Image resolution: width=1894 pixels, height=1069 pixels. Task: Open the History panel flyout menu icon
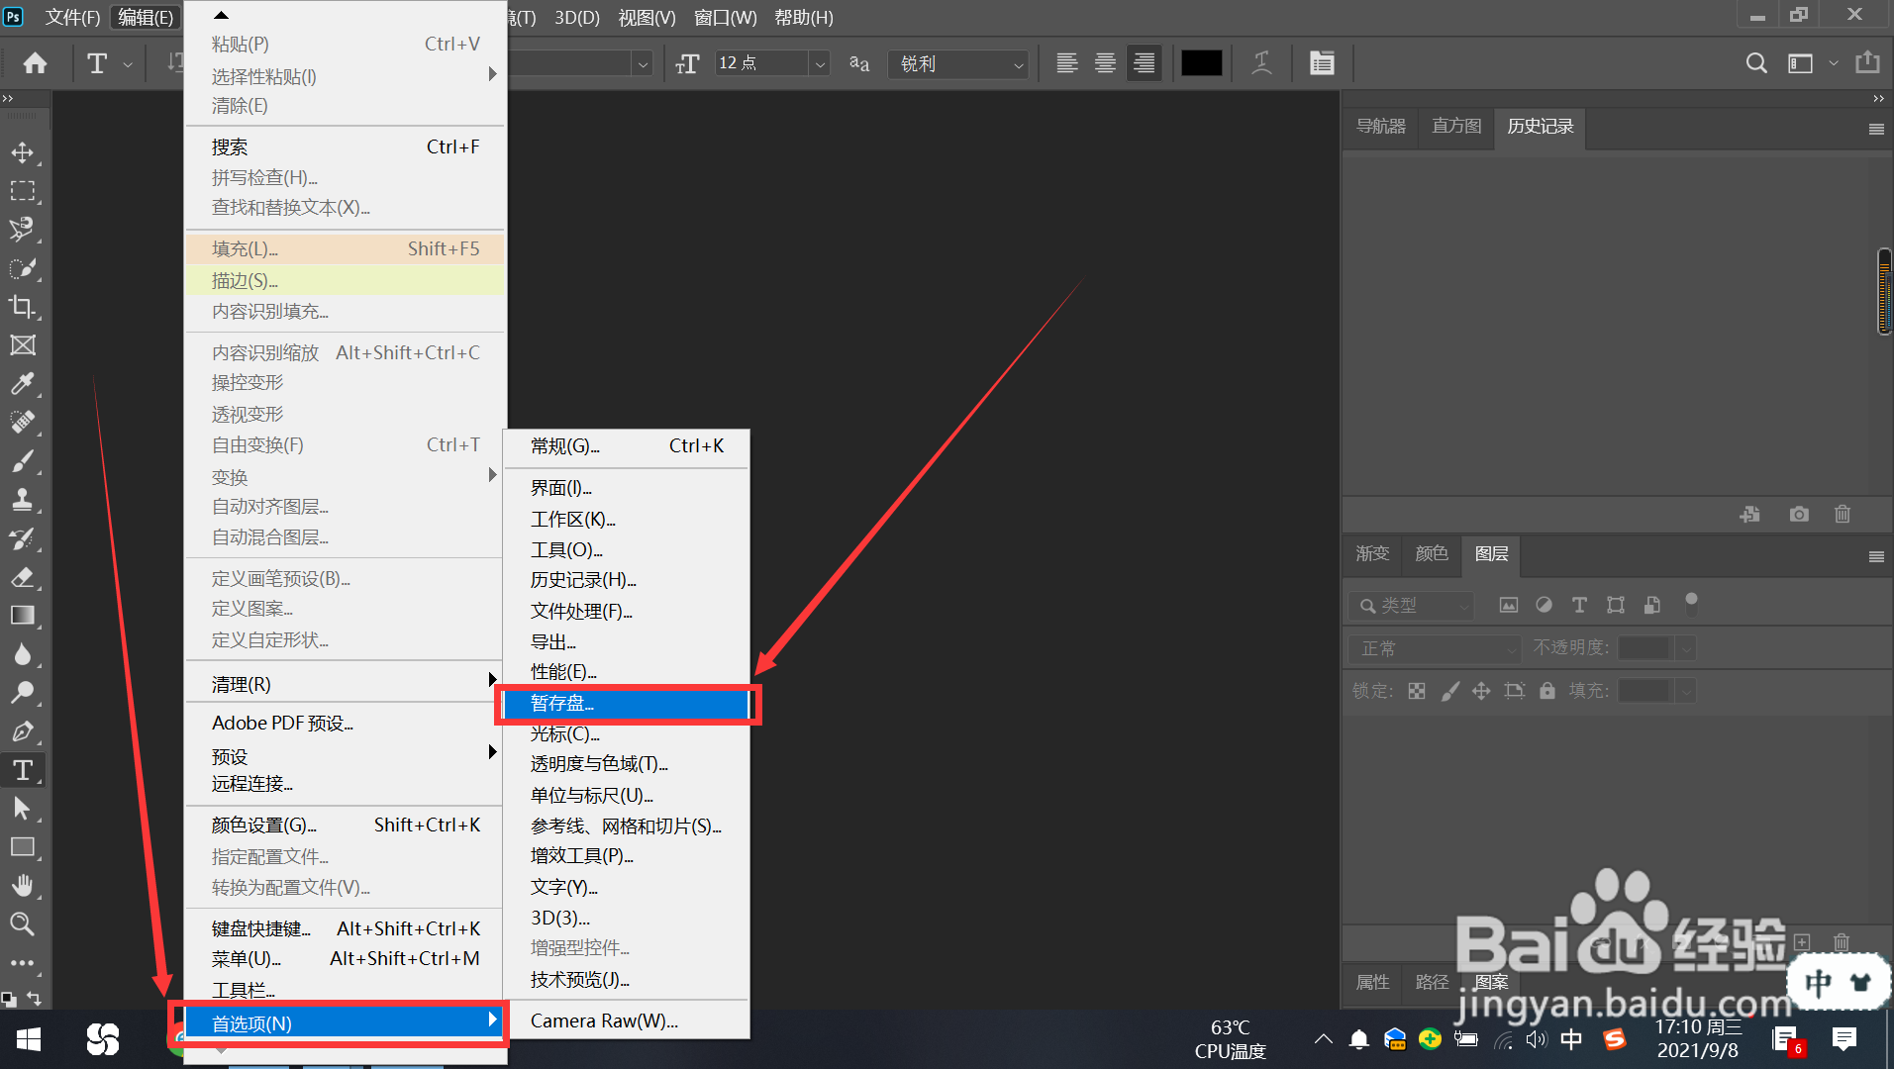1876,129
